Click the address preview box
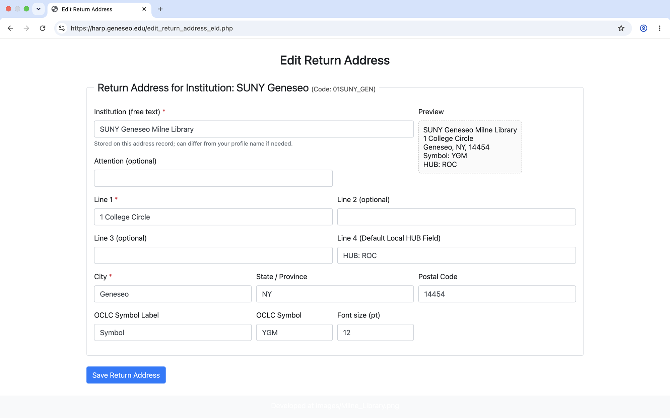670x418 pixels. 470,147
